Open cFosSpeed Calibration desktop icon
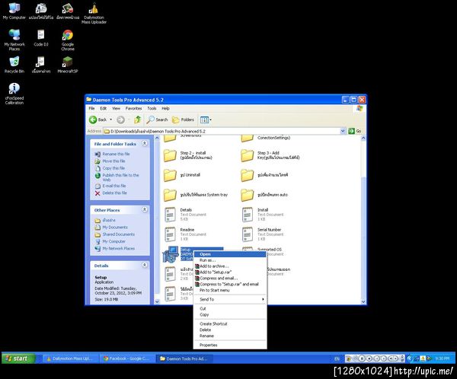 point(14,93)
